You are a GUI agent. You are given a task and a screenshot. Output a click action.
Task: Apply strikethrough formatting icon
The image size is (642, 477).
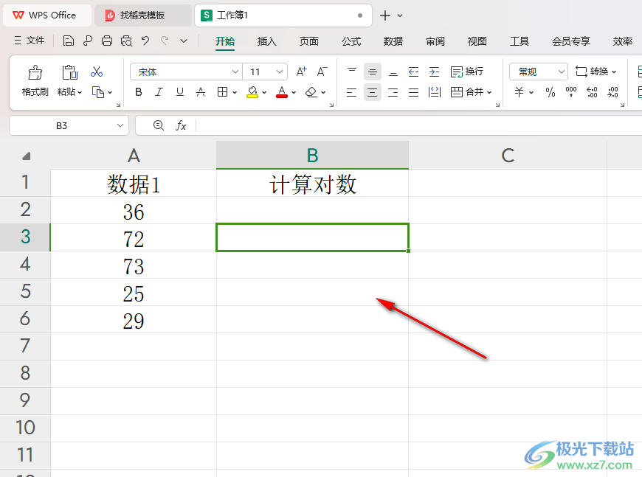pos(201,92)
